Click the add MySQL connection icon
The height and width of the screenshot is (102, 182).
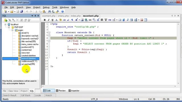tap(6, 20)
